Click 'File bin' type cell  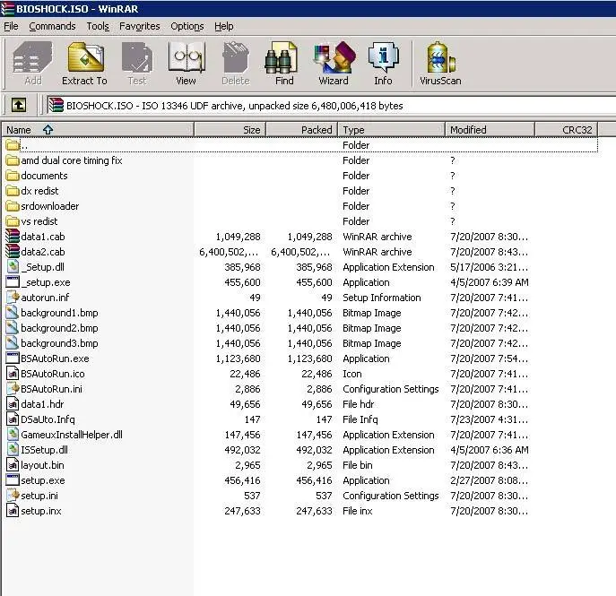tap(357, 465)
